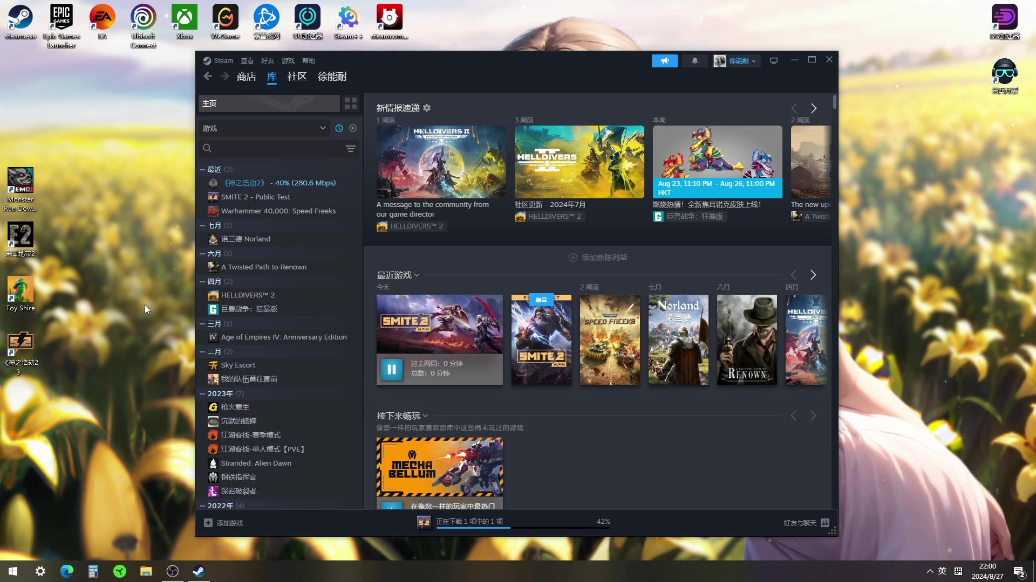The width and height of the screenshot is (1036, 582).
Task: Click the main content vertical scrollbar
Action: click(834, 101)
